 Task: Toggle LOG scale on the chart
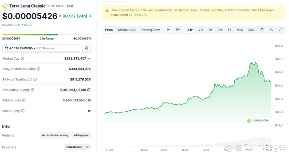pyautogui.click(x=251, y=30)
